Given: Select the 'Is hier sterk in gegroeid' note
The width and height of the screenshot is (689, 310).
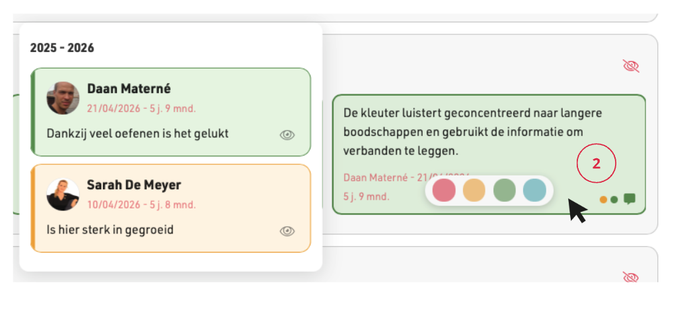Looking at the screenshot, I should pos(110,230).
